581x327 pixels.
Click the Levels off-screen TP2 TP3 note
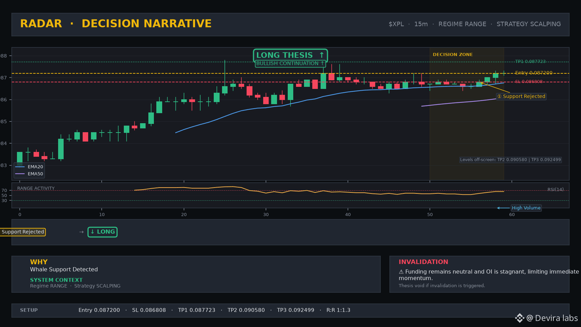(x=510, y=160)
